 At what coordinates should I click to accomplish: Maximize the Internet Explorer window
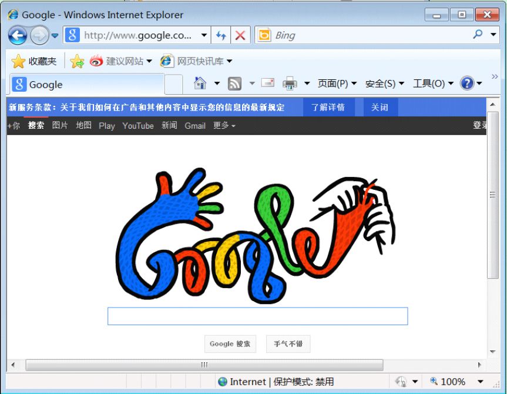coord(462,15)
